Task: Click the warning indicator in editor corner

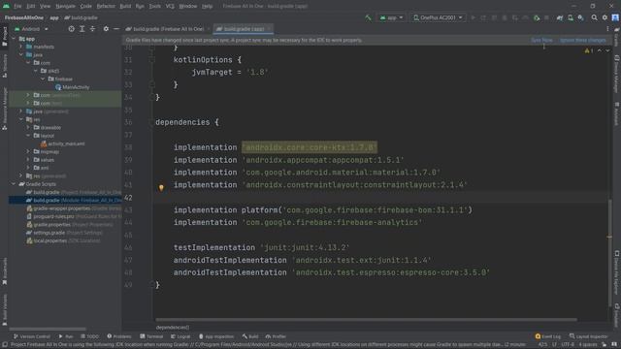Action: [x=589, y=51]
